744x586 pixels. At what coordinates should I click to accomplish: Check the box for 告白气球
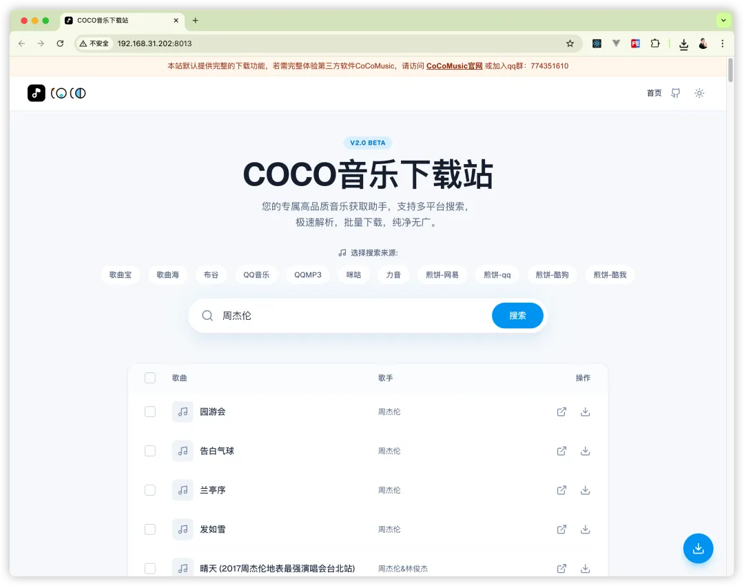(150, 451)
